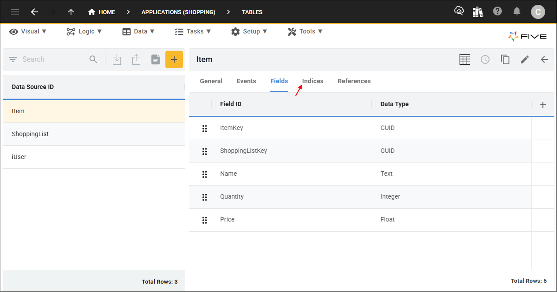This screenshot has height=292, width=557.
Task: Click the back arrow in top bar
Action: (34, 12)
